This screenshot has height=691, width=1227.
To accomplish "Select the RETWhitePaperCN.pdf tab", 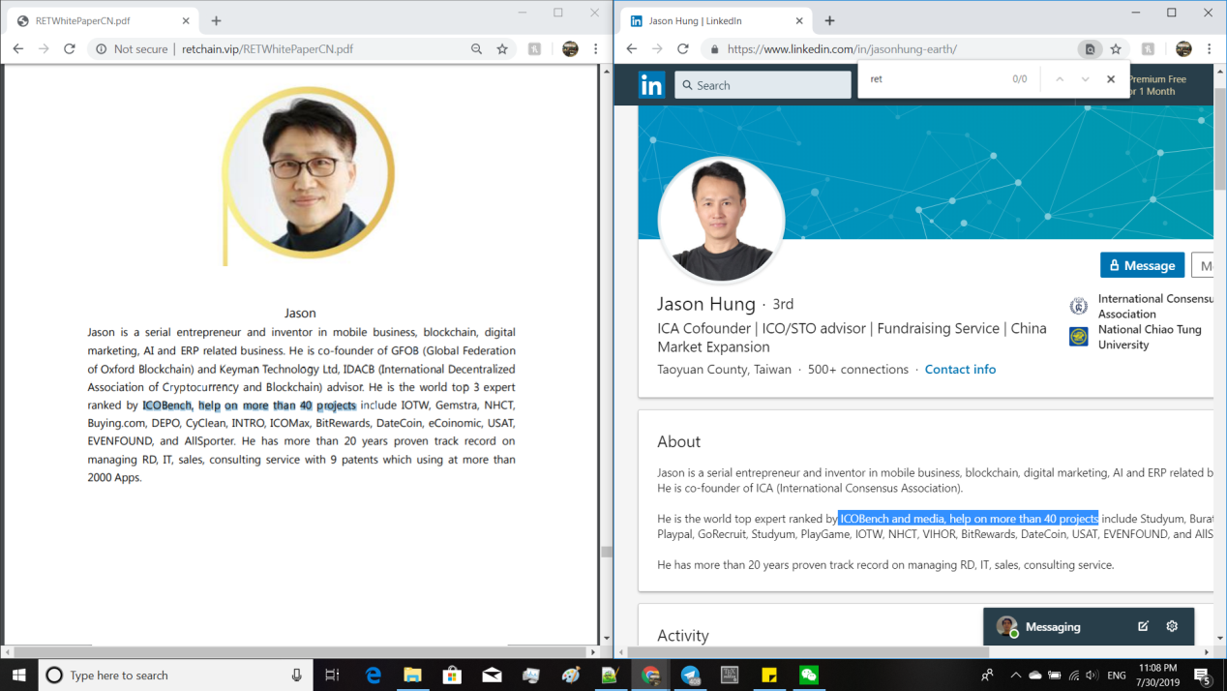I will (x=103, y=20).
